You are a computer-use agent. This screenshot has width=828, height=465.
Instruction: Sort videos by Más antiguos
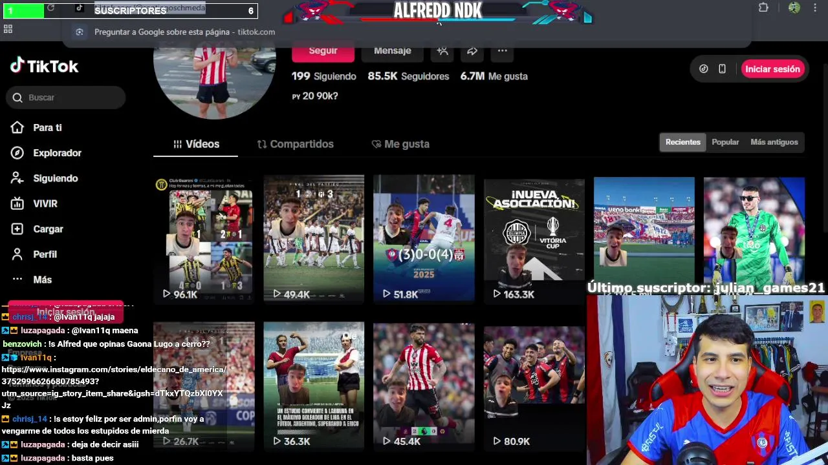point(774,142)
